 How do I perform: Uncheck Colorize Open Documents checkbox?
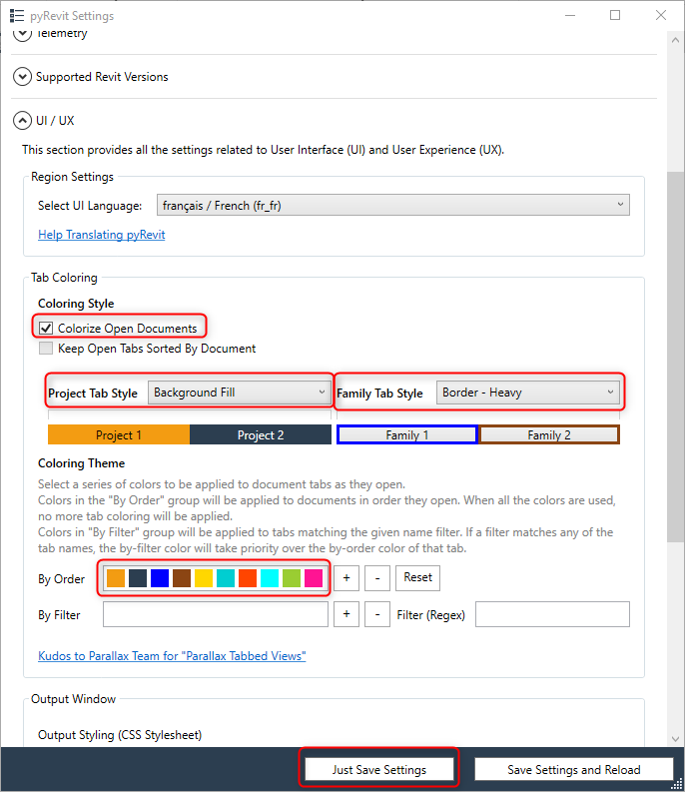point(46,328)
